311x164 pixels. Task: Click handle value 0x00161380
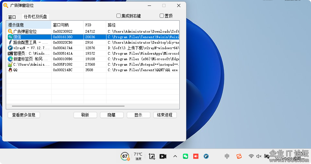(63, 37)
